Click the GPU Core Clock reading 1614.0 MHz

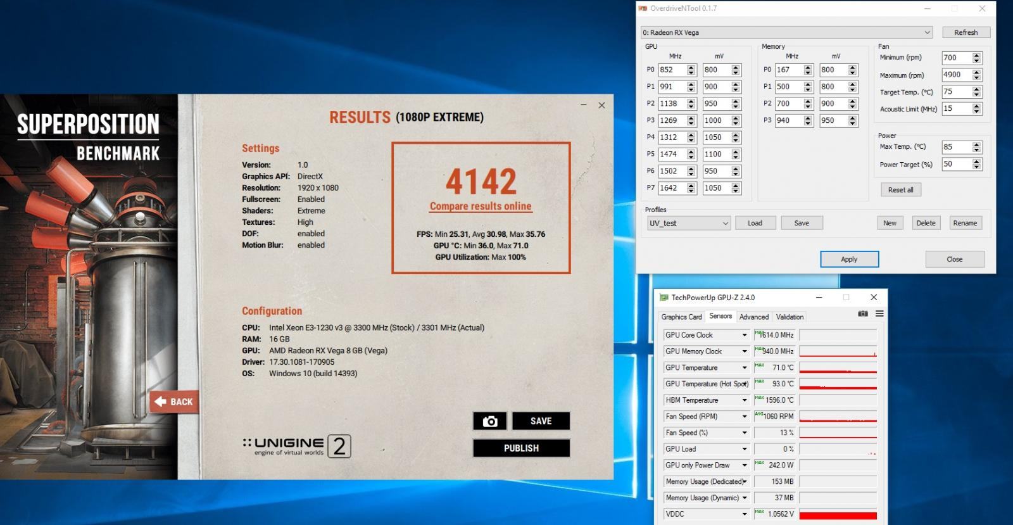coord(775,335)
